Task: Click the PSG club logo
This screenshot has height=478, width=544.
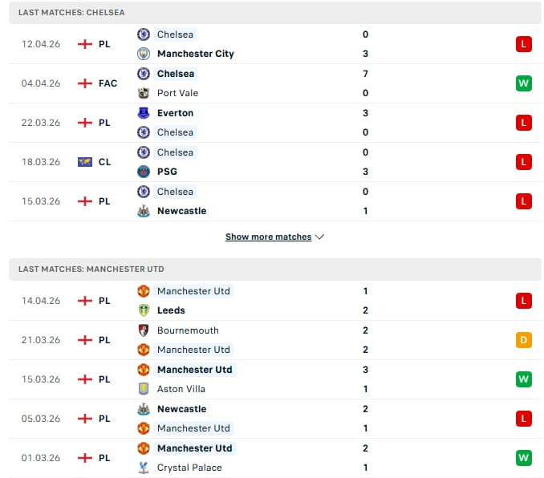Action: coord(144,172)
